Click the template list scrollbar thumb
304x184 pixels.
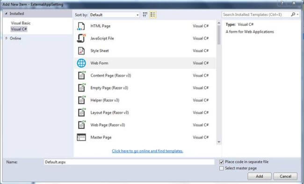(219, 35)
